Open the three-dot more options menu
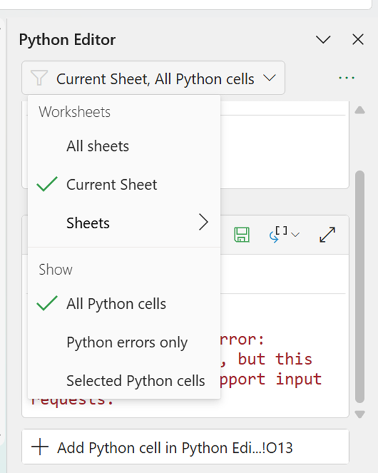Screen dimensions: 378x473 point(347,78)
